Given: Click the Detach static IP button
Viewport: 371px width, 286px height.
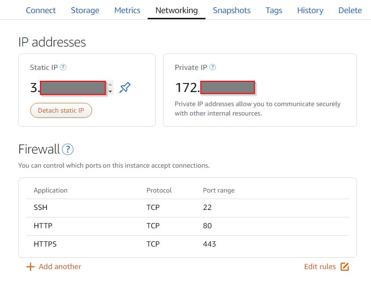Looking at the screenshot, I should [x=61, y=110].
